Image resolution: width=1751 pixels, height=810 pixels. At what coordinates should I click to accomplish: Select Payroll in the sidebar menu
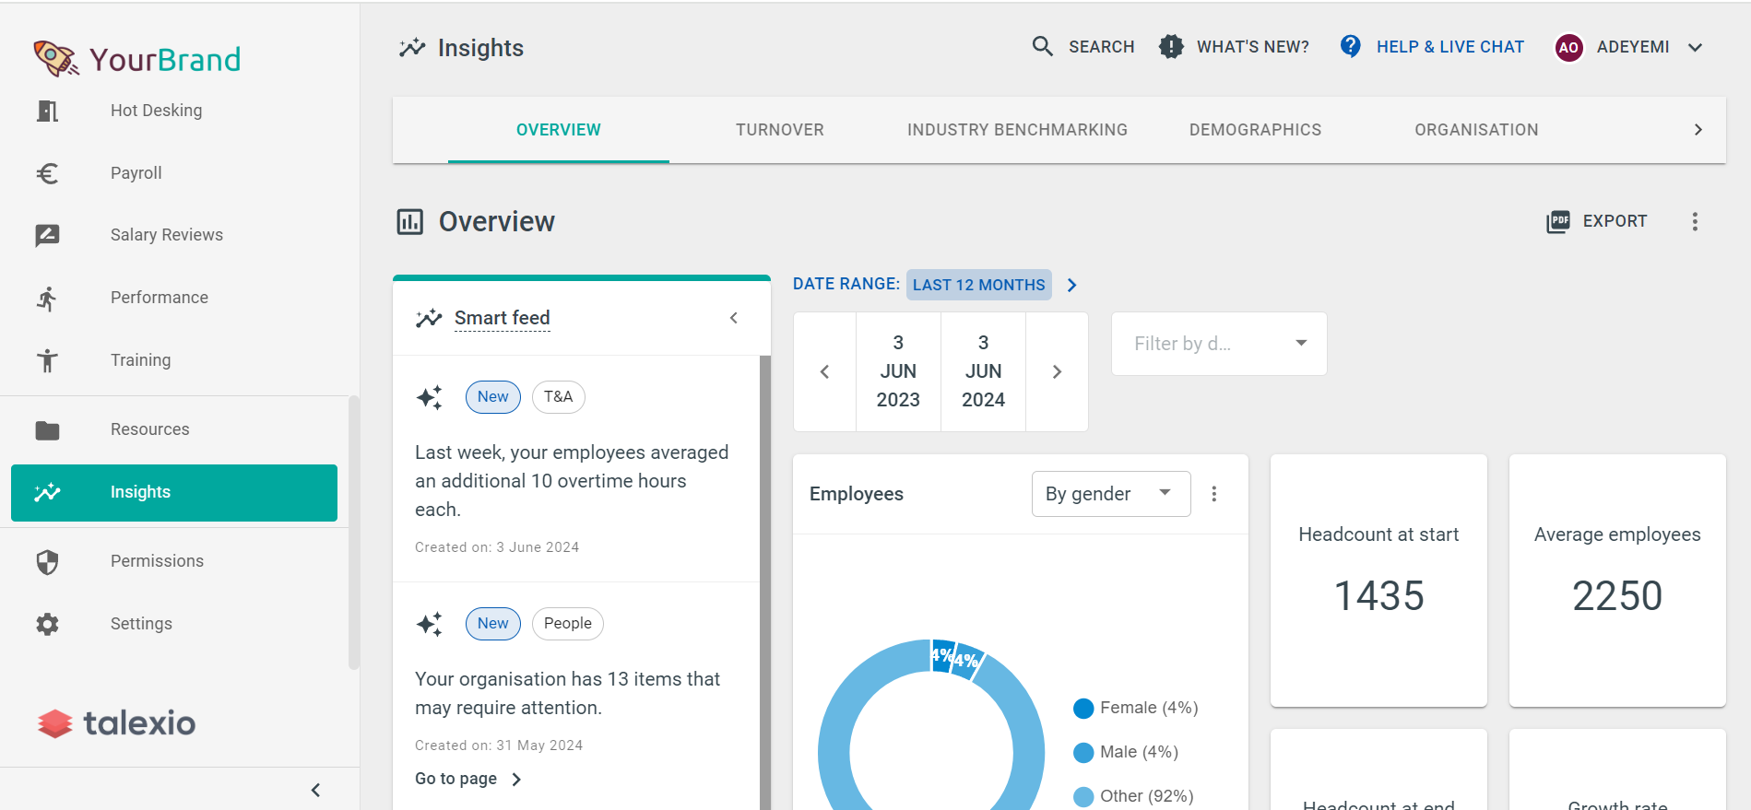tap(136, 173)
